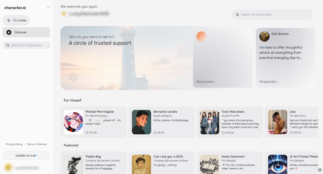This screenshot has width=323, height=174.
Task: Open the Terms of Service link
Action: (37, 144)
